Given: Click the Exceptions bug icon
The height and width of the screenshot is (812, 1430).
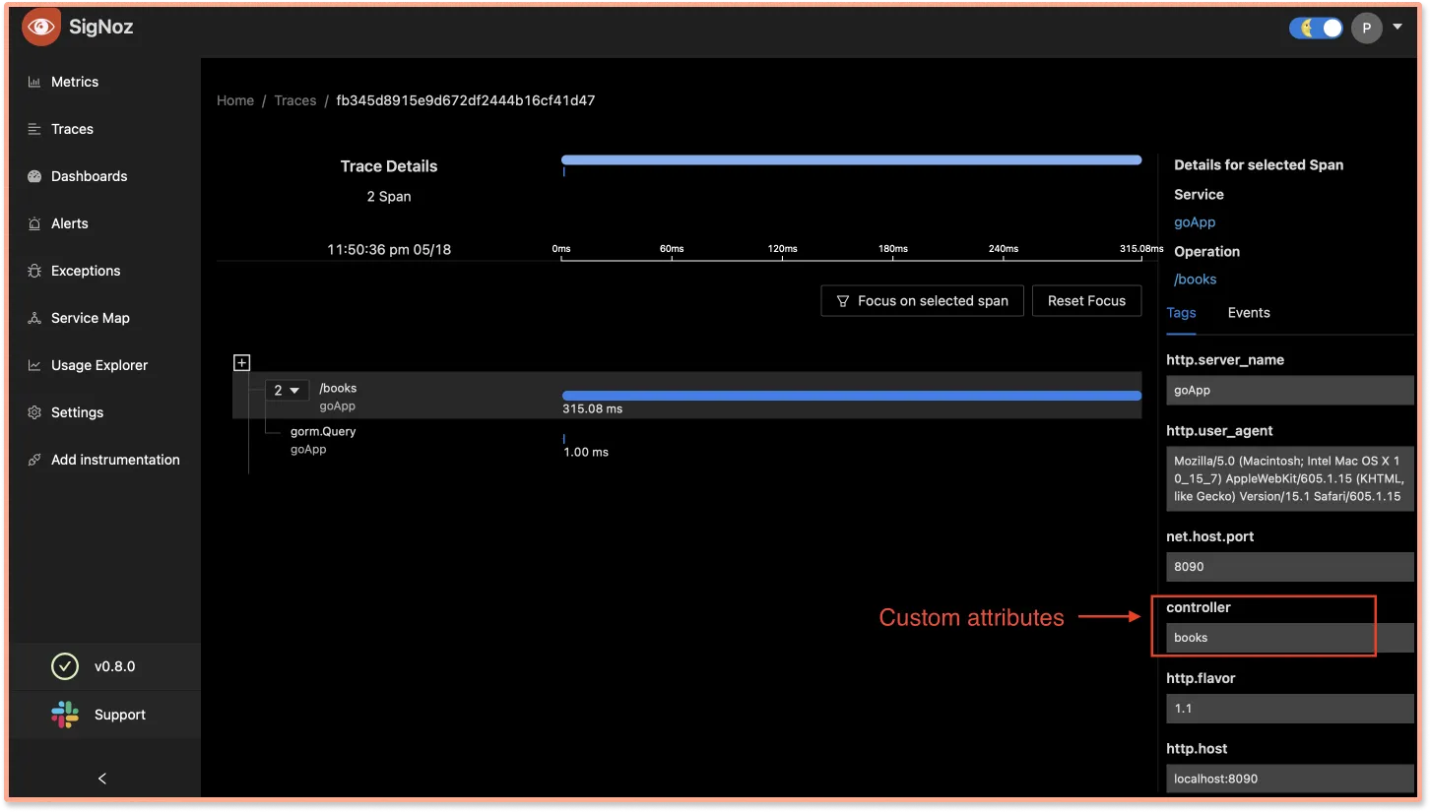Looking at the screenshot, I should (34, 271).
